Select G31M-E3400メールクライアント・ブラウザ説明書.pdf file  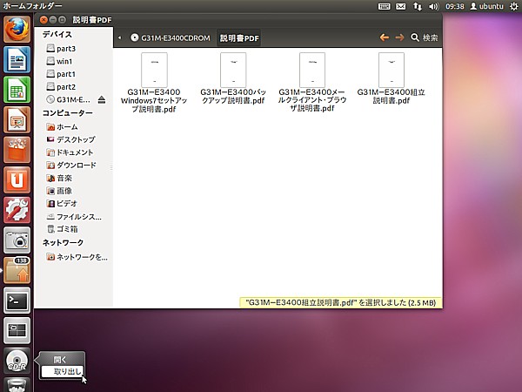[x=312, y=83]
